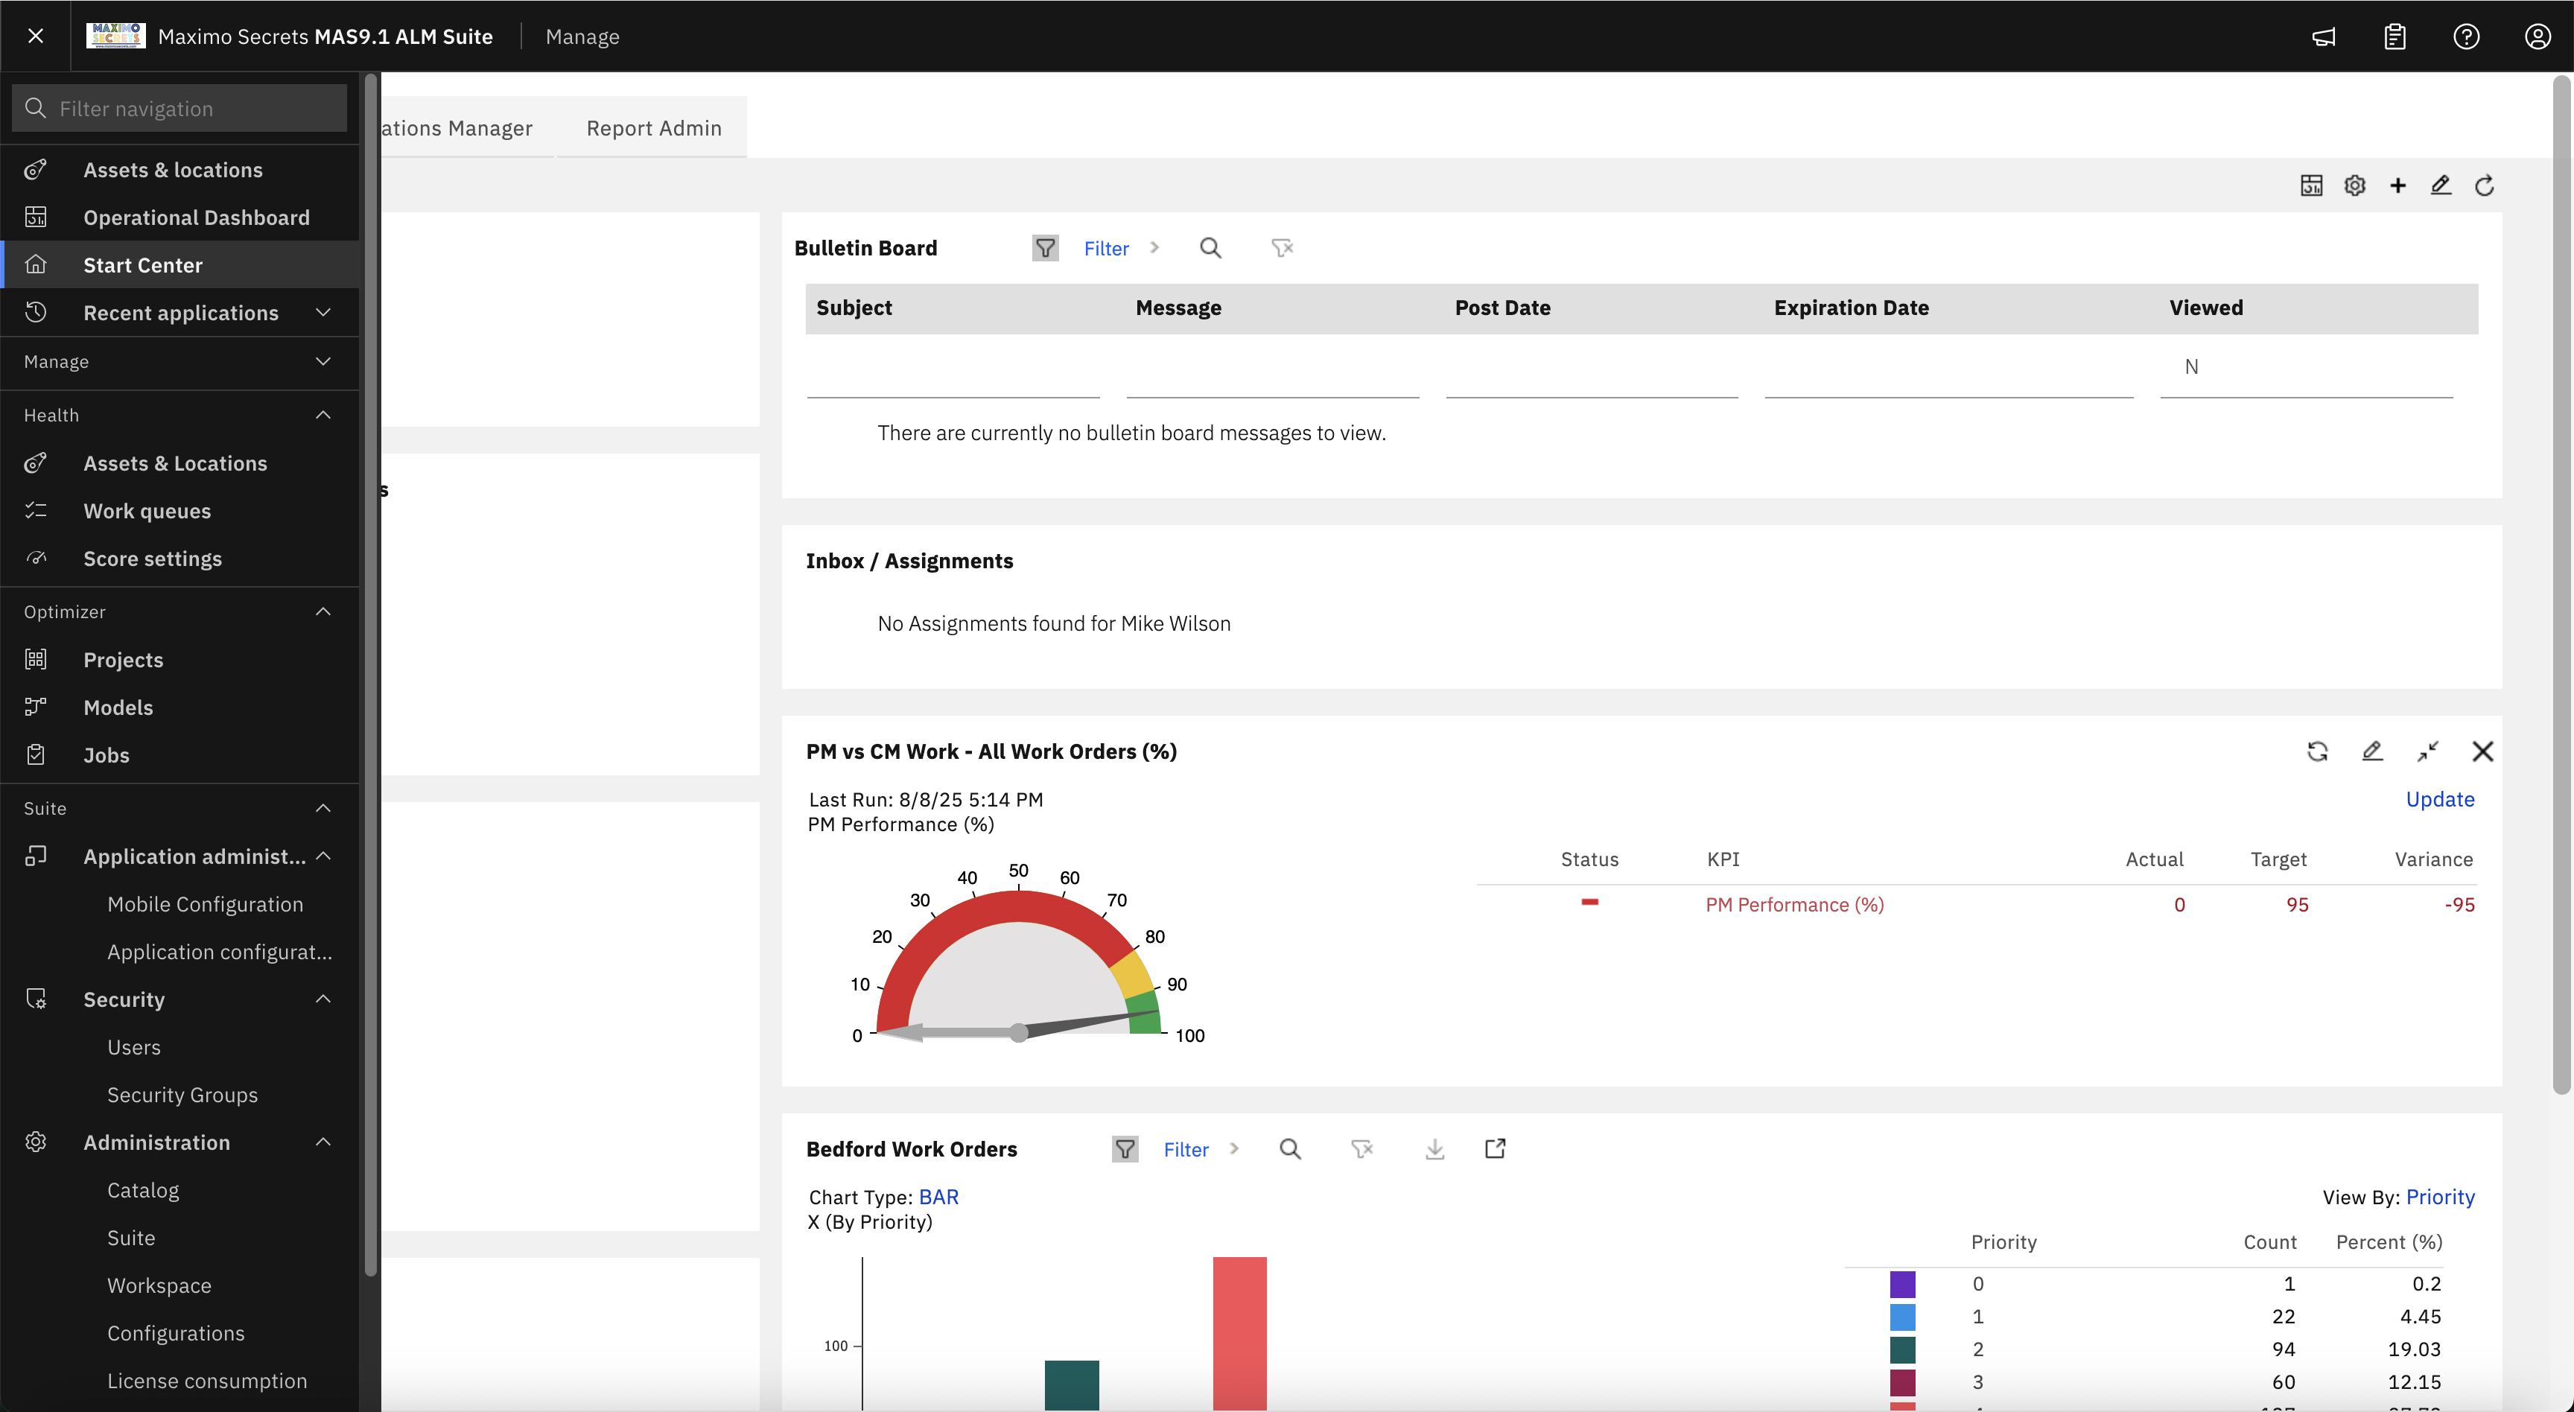Screen dimensions: 2574x1412
Task: Add a new widget using the plus icon
Action: [2398, 186]
